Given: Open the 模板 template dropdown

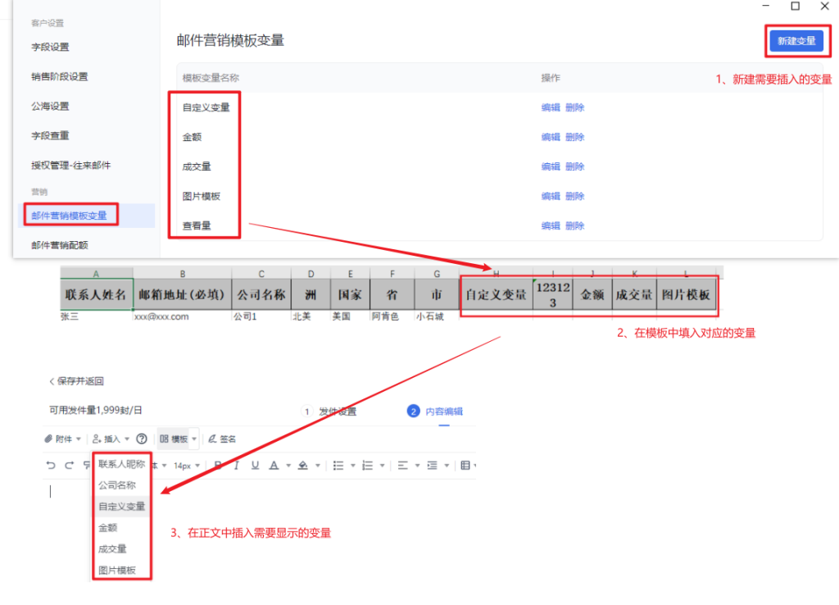Looking at the screenshot, I should click(178, 439).
